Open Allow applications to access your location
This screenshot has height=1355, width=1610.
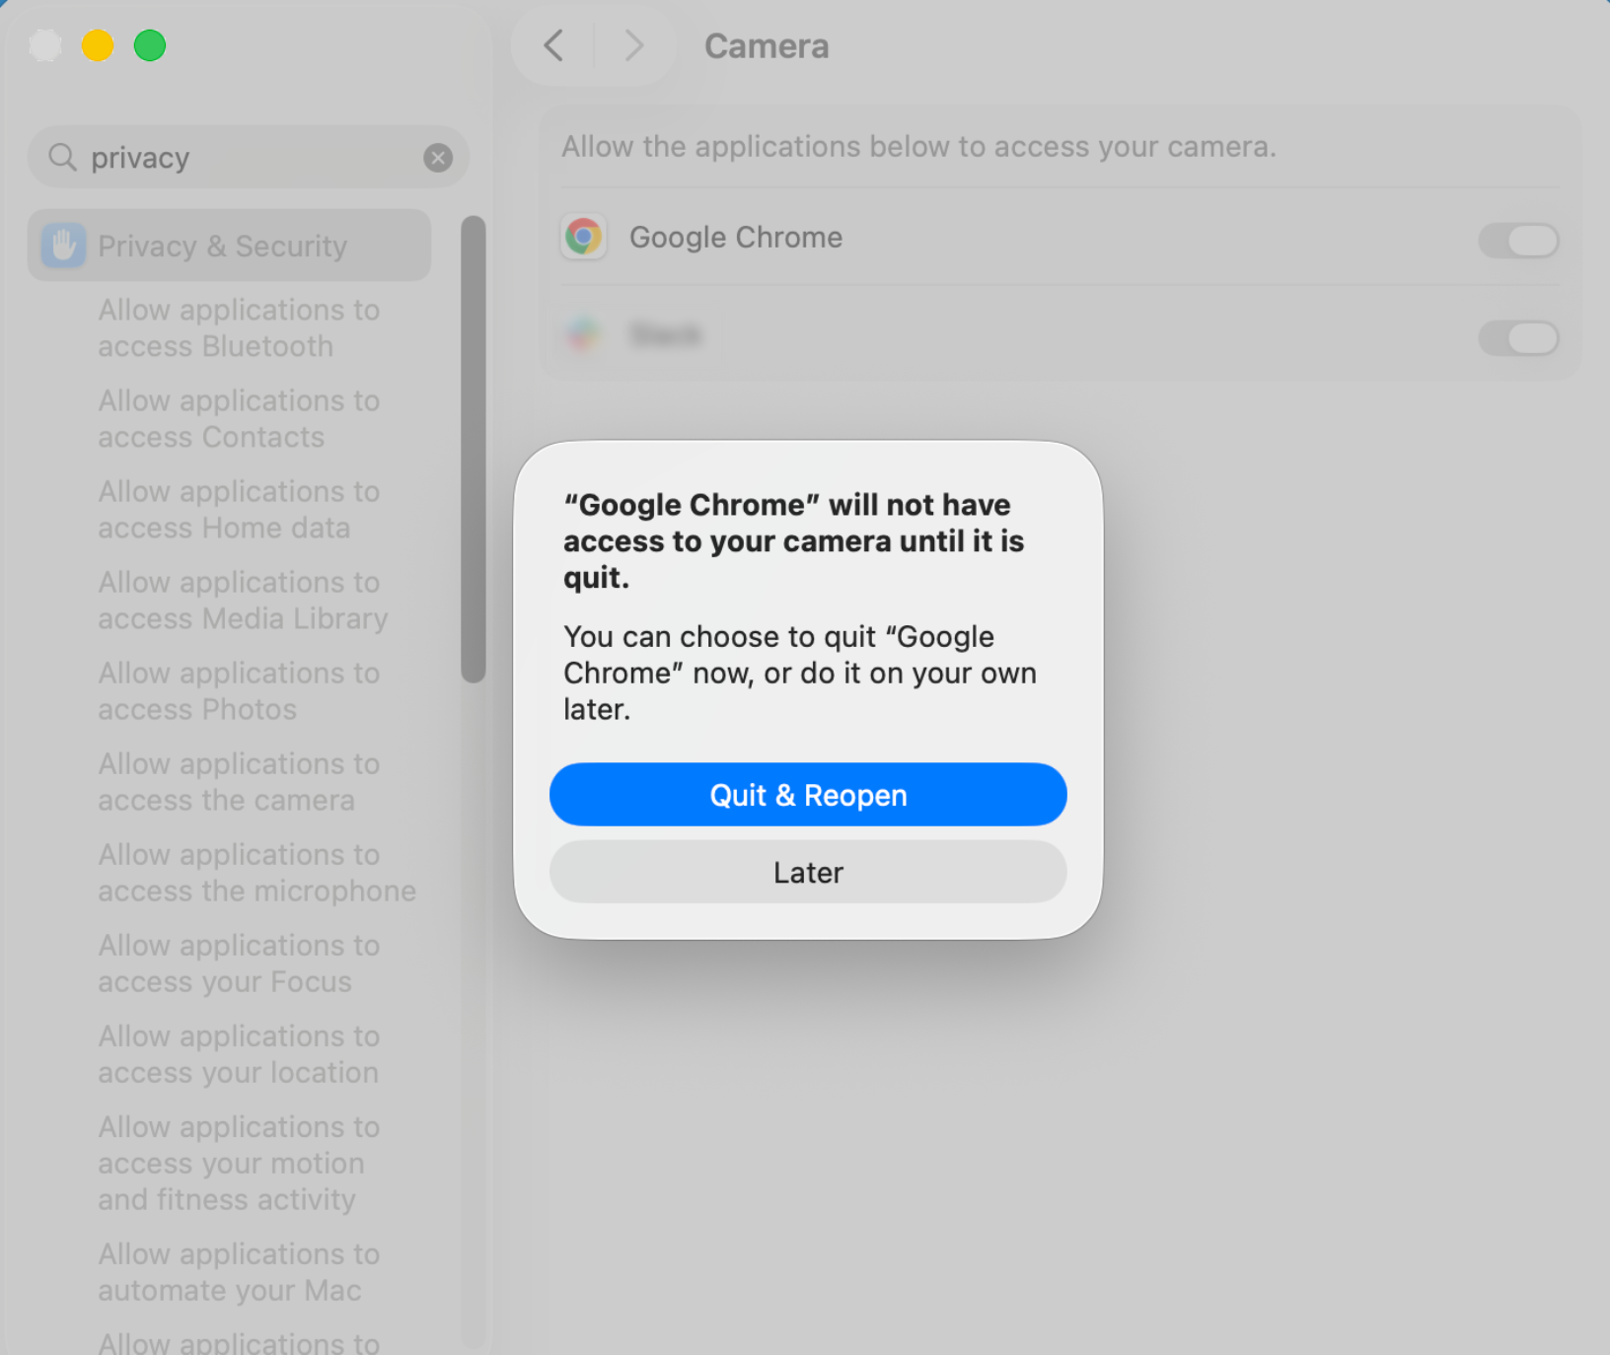click(239, 1054)
